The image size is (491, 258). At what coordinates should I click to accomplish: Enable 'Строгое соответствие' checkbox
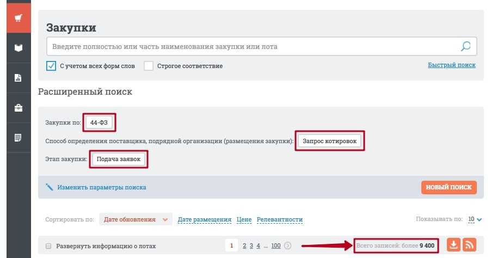(149, 66)
